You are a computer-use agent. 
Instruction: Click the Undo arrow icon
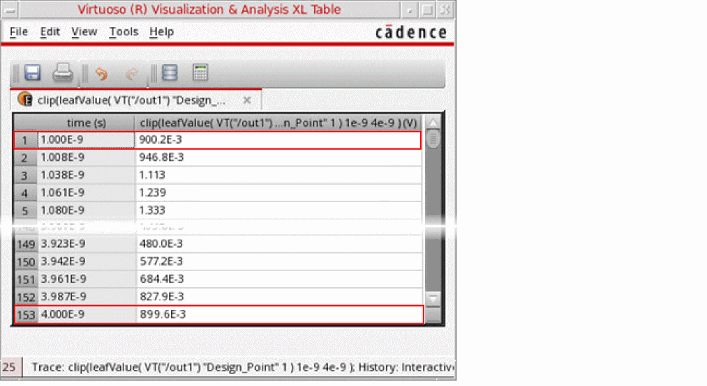point(101,73)
